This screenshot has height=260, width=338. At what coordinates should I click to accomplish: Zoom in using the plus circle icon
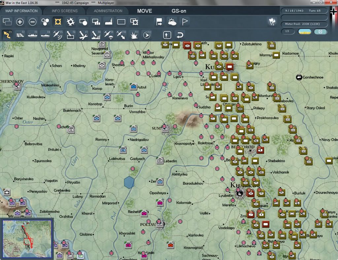click(x=20, y=22)
